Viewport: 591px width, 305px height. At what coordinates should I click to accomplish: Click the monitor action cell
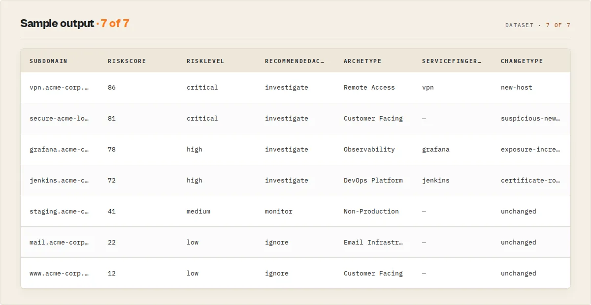(279, 212)
